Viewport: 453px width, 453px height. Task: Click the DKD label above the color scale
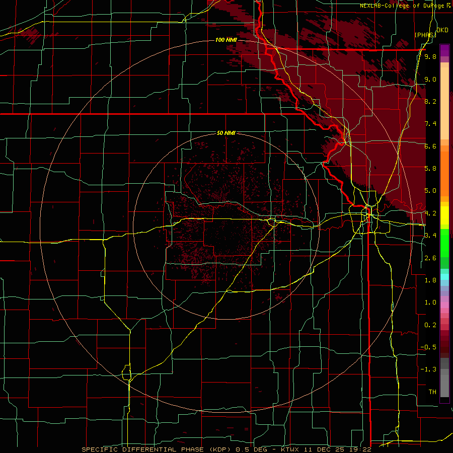[442, 30]
